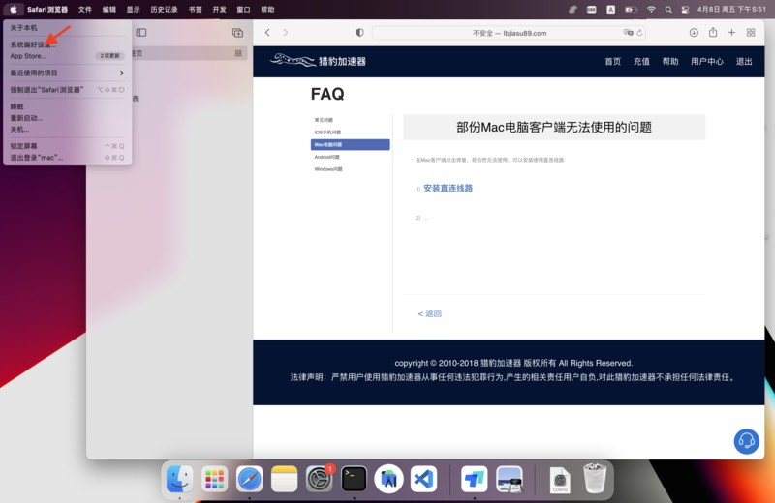
Task: Select 系统偏好设置 in Apple menu
Action: pyautogui.click(x=32, y=44)
